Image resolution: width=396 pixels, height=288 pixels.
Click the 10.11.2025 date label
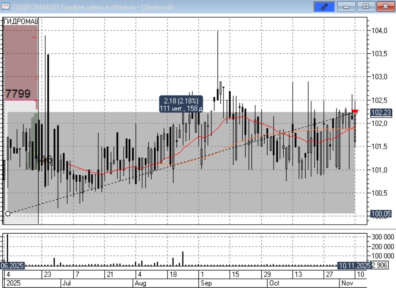354,266
